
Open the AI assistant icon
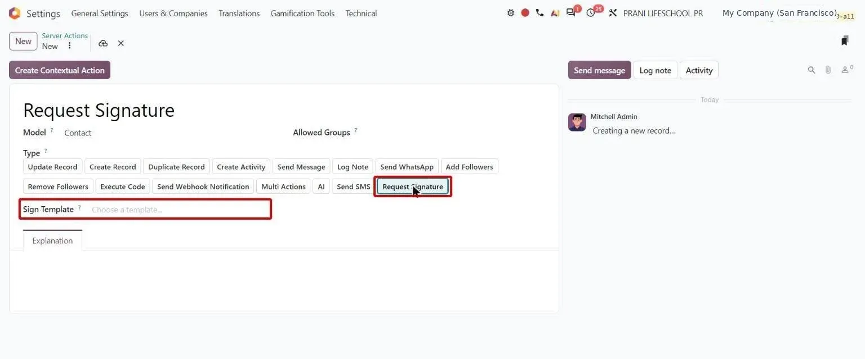point(555,13)
